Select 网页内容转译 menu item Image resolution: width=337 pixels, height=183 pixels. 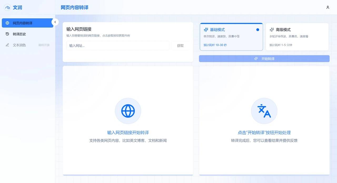(27, 23)
